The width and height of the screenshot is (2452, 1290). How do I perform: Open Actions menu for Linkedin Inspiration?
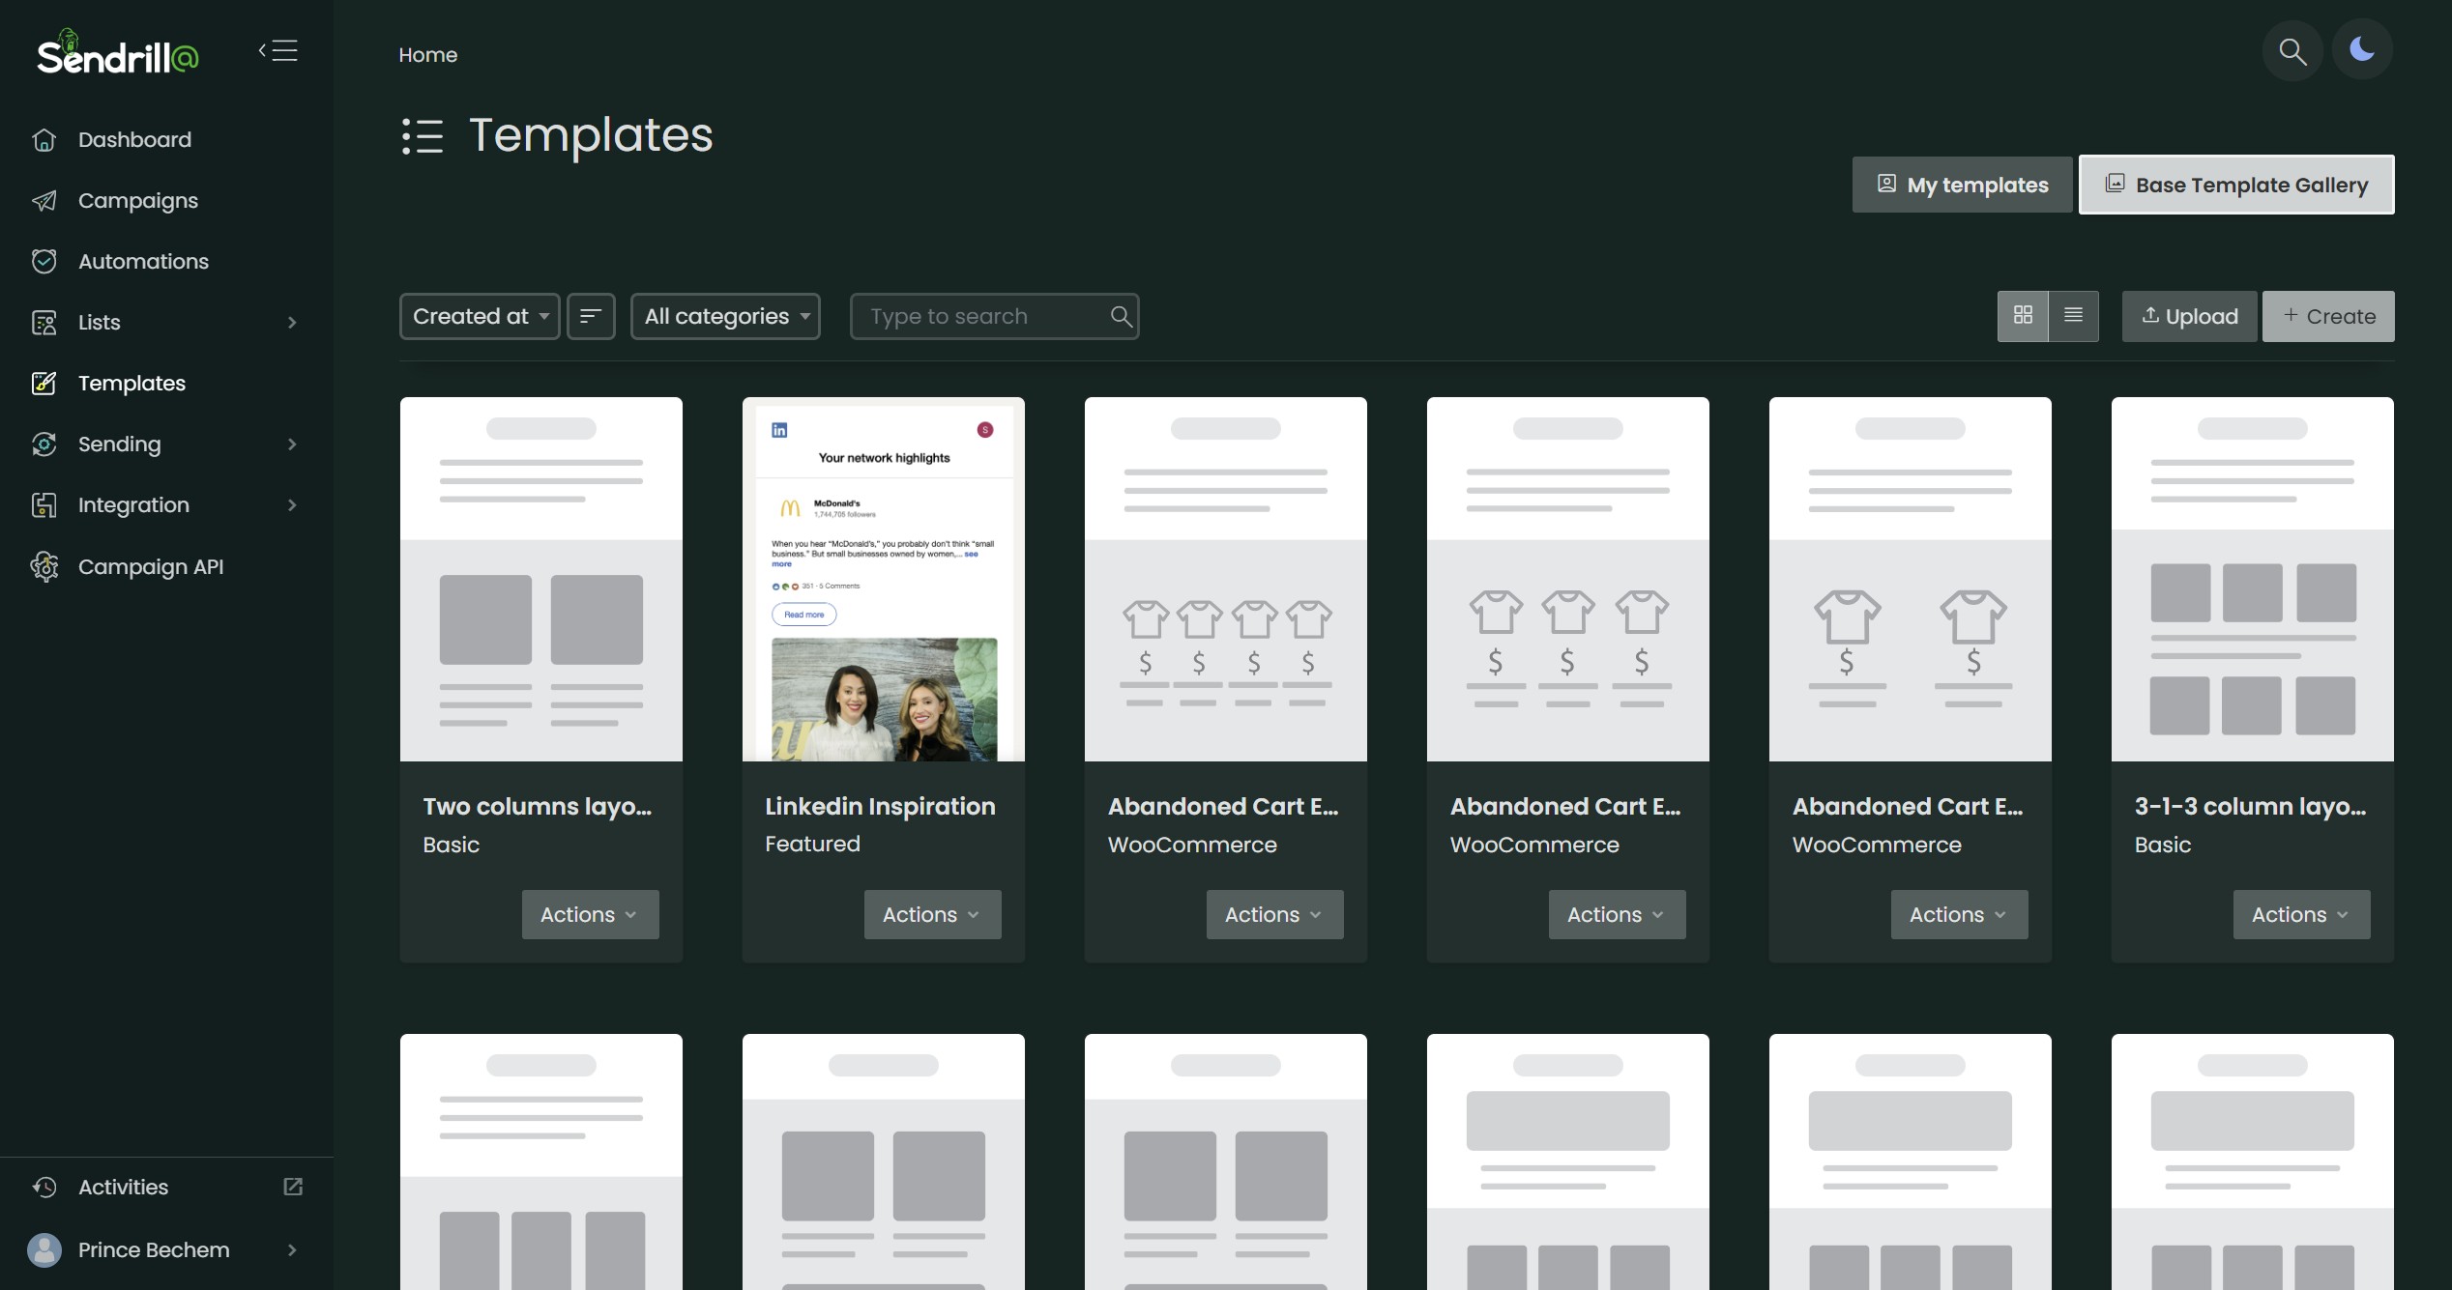[932, 914]
